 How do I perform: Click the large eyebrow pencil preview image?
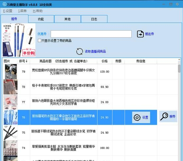19,40
